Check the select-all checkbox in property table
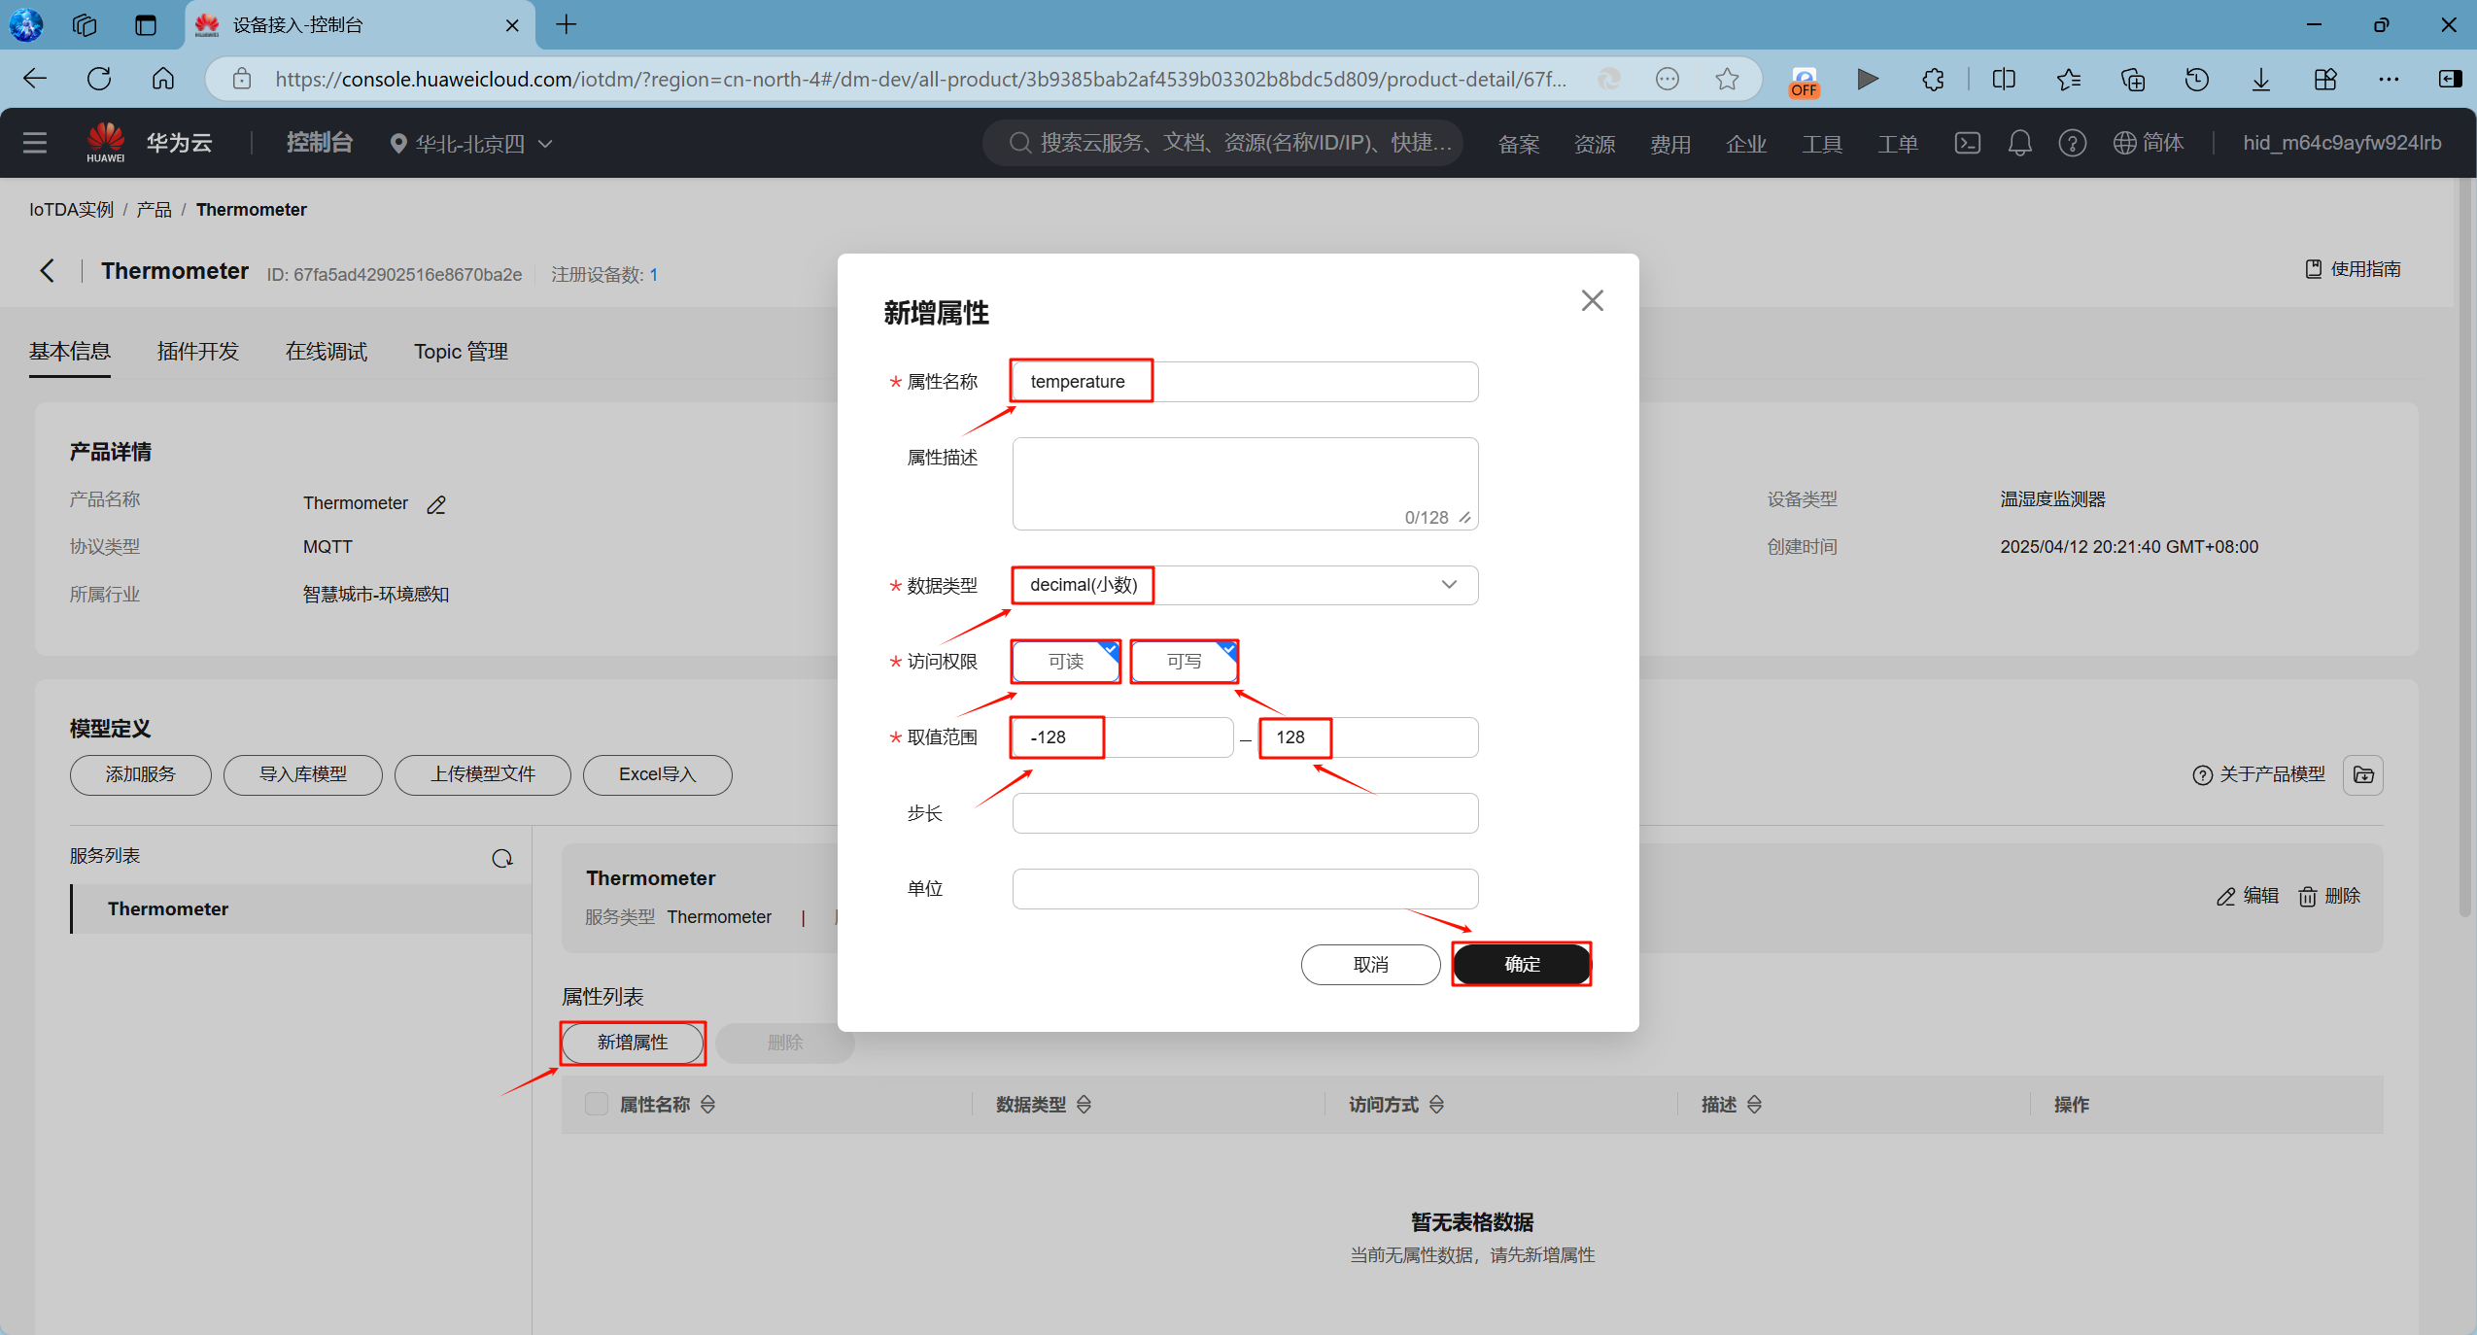This screenshot has height=1335, width=2477. (x=596, y=1104)
